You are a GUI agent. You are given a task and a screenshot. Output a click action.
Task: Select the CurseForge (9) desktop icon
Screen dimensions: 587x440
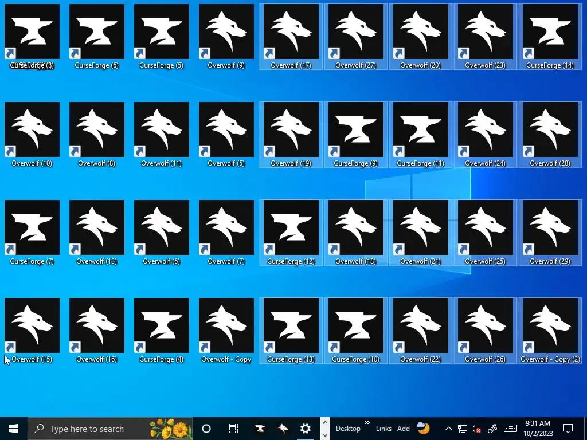coord(355,135)
